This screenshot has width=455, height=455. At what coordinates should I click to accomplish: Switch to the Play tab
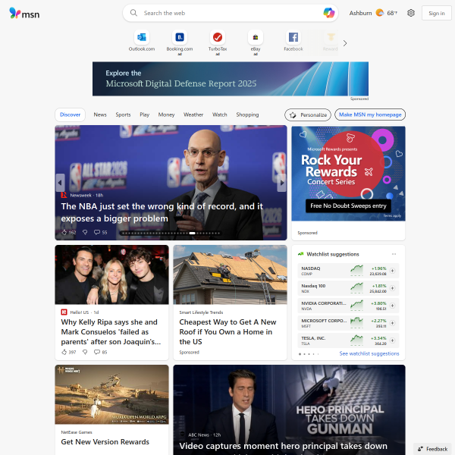[145, 115]
